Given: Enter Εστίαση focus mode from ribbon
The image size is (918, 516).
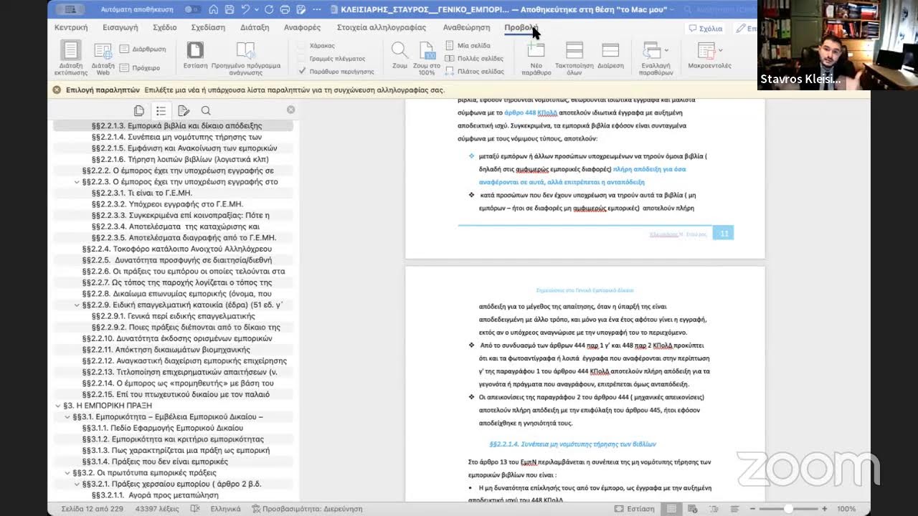Looking at the screenshot, I should 195,56.
